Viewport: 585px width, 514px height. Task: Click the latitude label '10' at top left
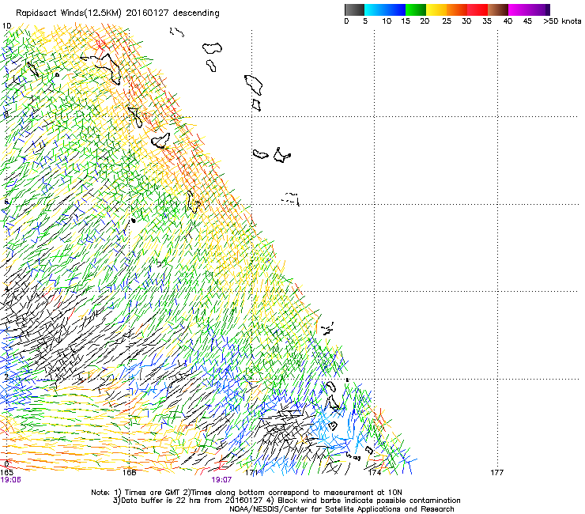(6, 26)
